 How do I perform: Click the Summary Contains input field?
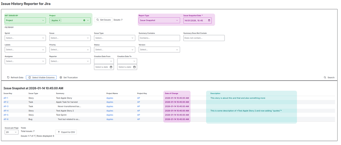[159, 38]
